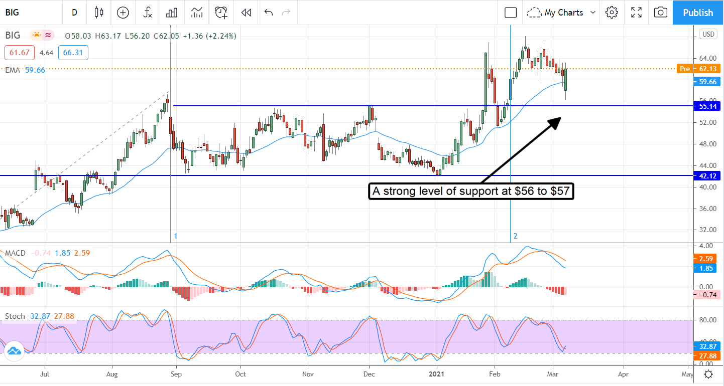Open the Financials bar chart icon
Screen dimensions: 724x386
click(172, 13)
